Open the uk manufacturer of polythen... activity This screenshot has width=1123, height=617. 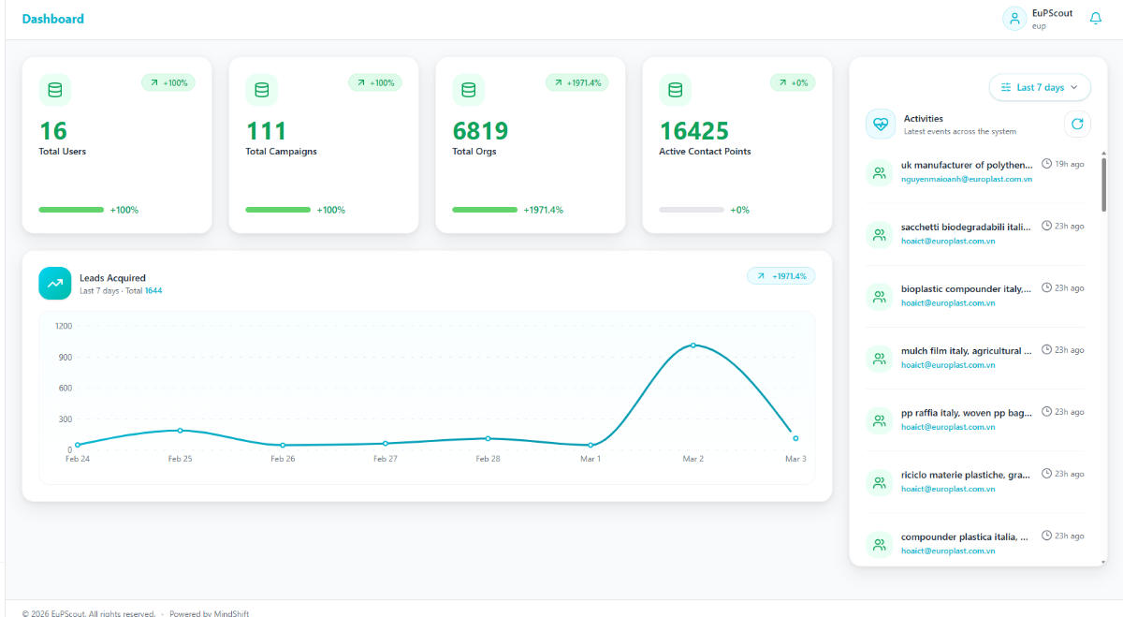967,165
